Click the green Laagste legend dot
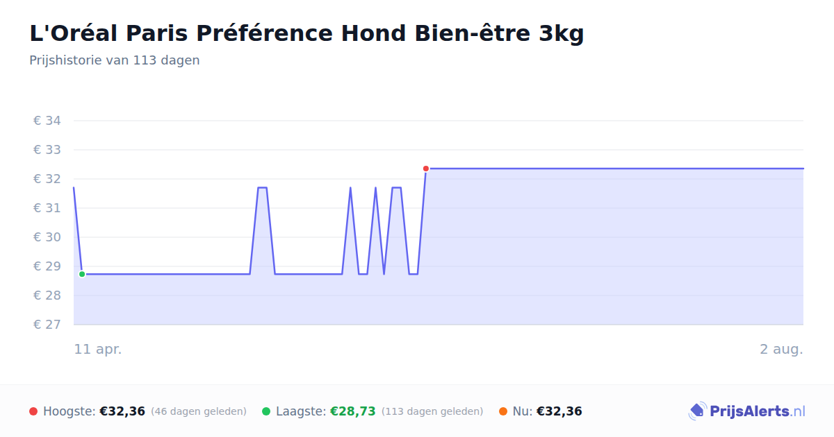 point(266,411)
